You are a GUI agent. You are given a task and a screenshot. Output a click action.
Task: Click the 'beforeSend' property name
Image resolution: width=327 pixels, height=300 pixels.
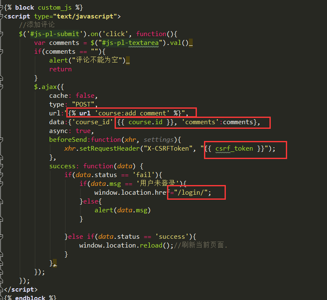tap(68, 140)
